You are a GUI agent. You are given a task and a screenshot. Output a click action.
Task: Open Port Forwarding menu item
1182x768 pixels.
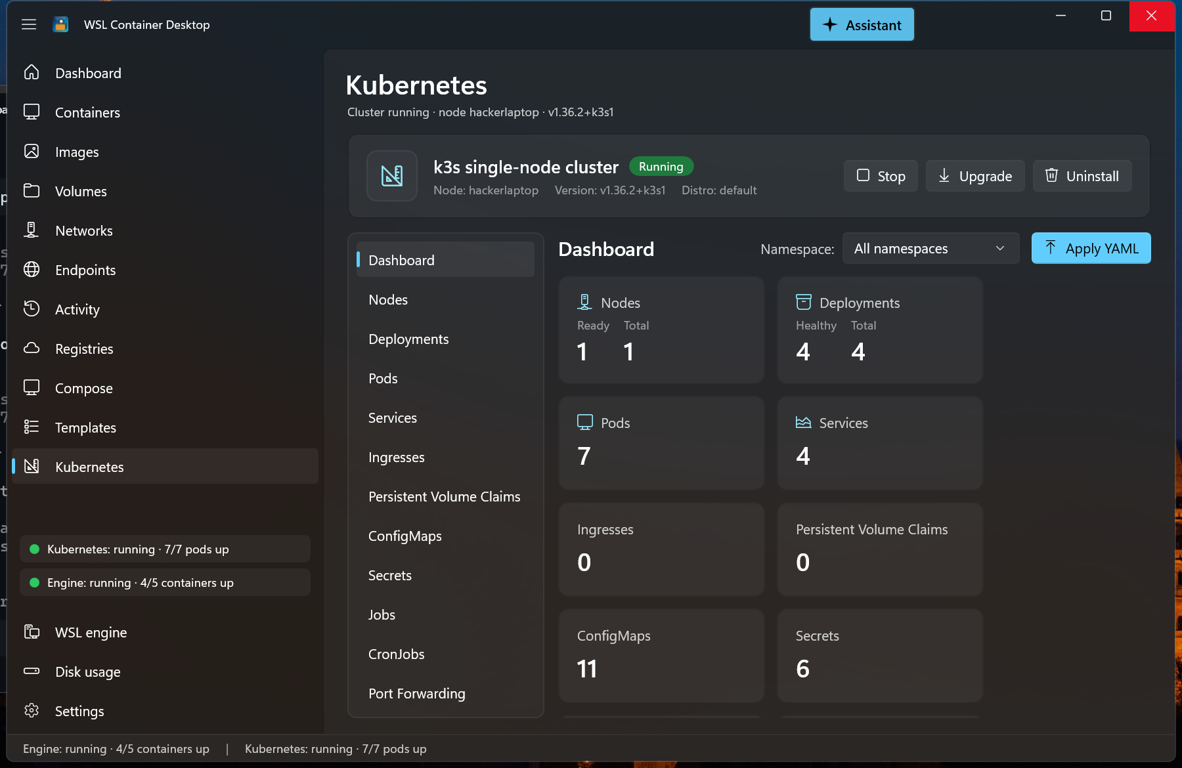pos(445,693)
